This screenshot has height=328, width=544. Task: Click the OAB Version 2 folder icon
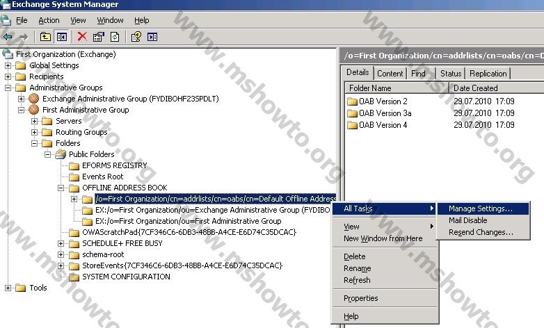pos(352,101)
